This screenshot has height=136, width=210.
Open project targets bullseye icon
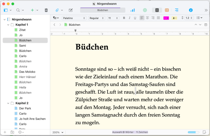click(x=145, y=10)
